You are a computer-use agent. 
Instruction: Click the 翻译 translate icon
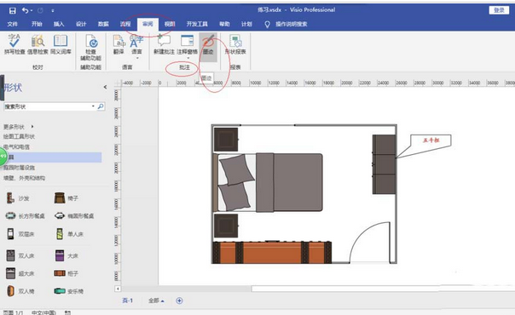(x=119, y=44)
